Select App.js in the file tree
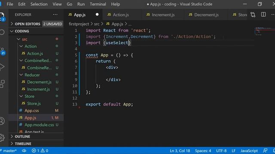The height and width of the screenshot is (154, 275). (36, 118)
